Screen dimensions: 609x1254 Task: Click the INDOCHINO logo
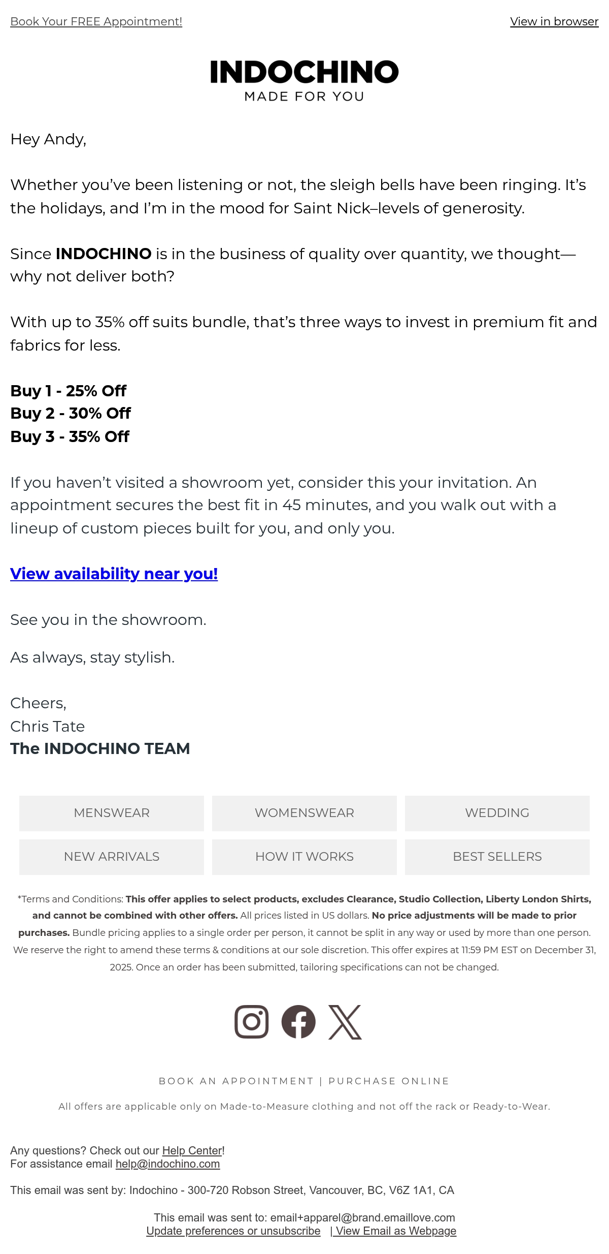pos(304,72)
